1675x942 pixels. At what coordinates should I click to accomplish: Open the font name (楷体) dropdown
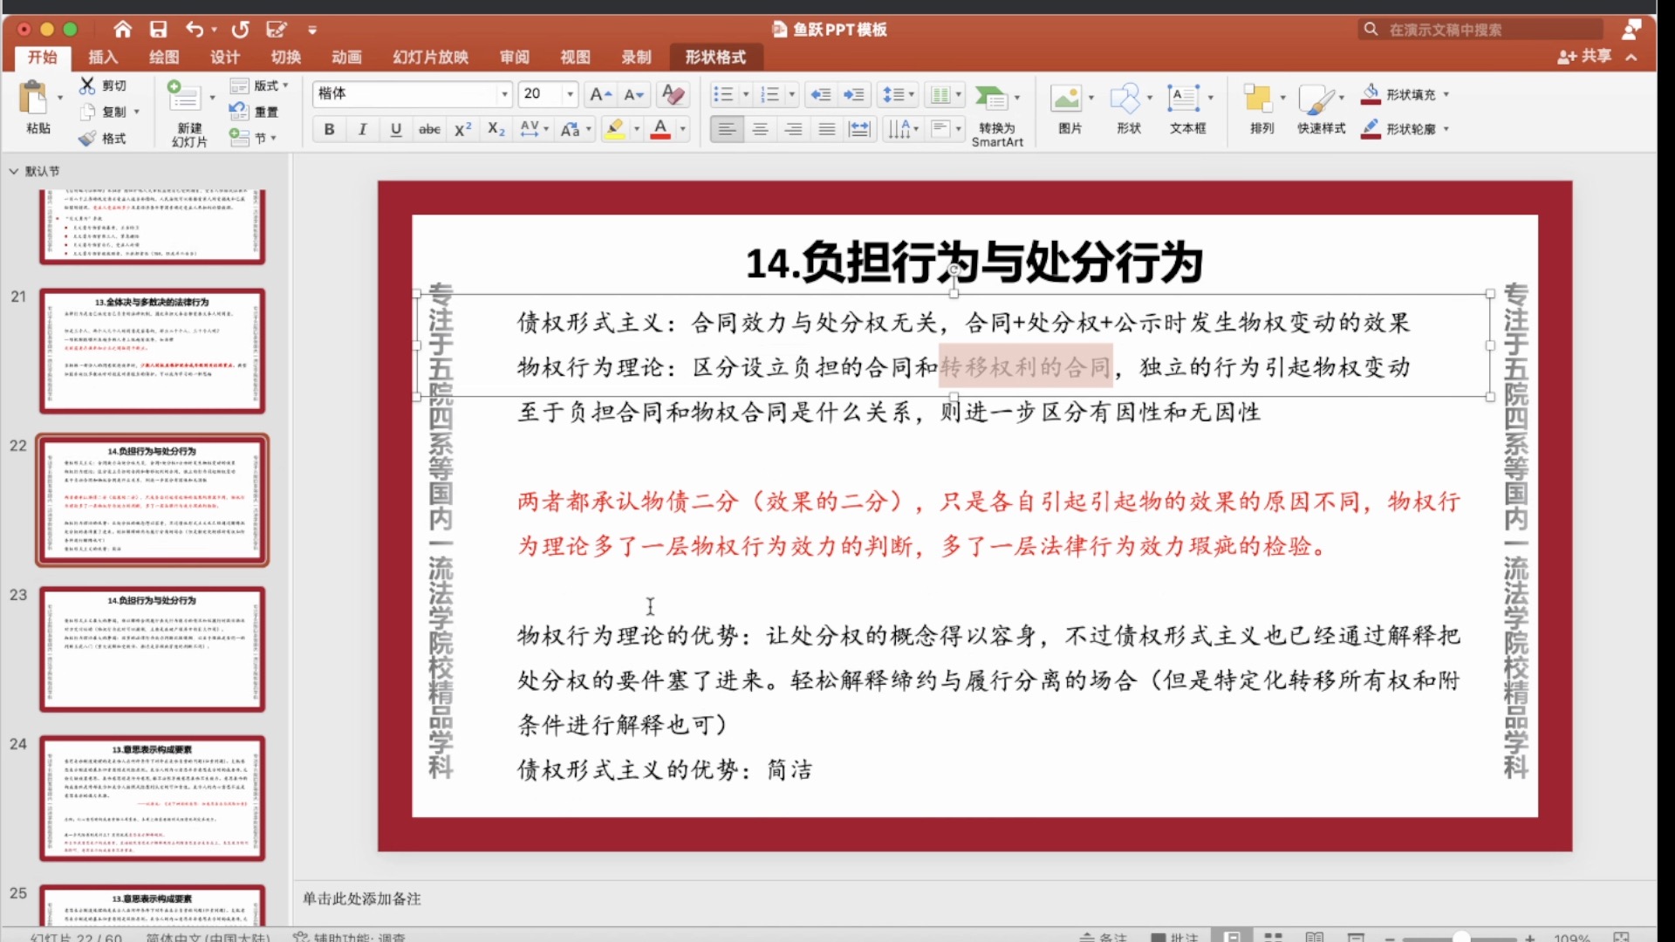point(504,93)
